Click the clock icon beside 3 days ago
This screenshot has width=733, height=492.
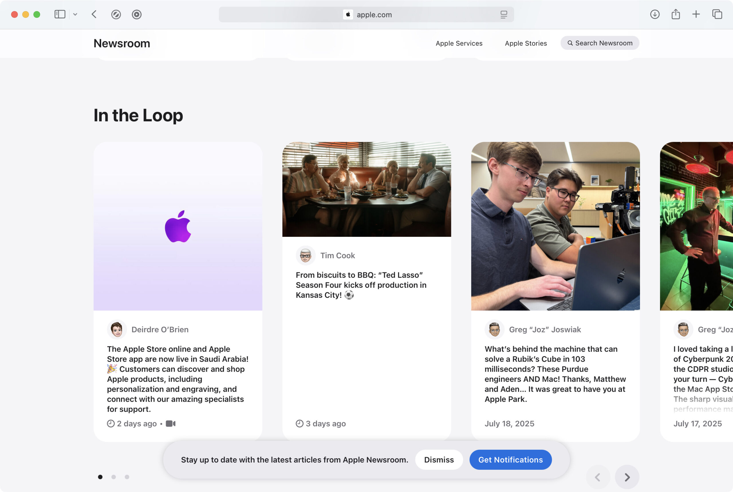click(x=299, y=424)
